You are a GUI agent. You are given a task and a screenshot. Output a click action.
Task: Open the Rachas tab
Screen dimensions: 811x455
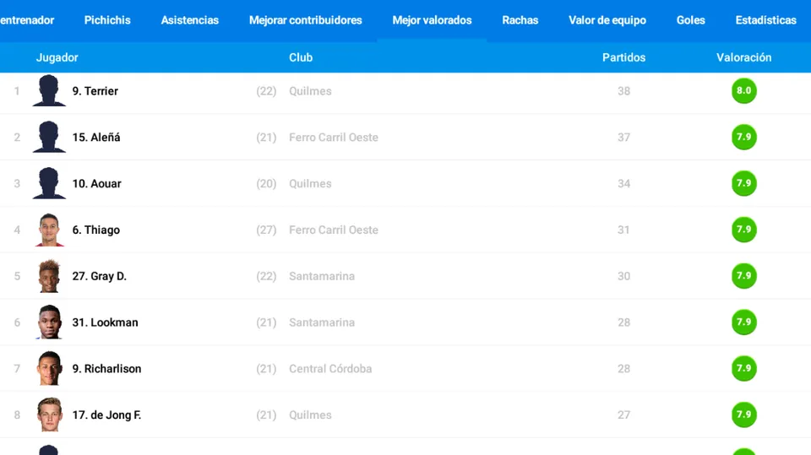click(x=520, y=20)
